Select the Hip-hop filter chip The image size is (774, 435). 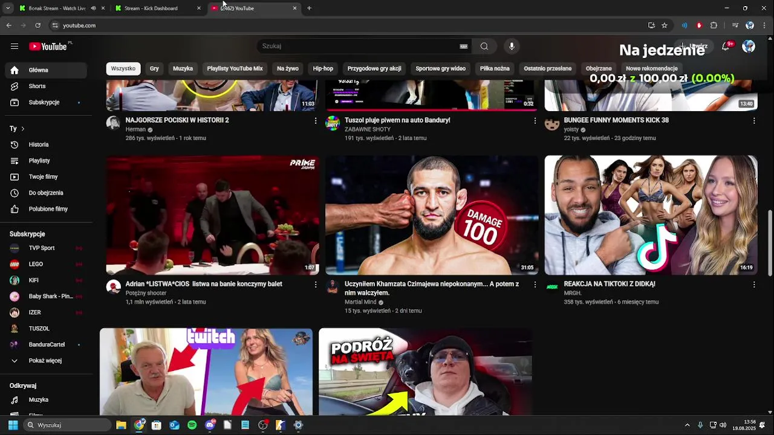coord(323,69)
